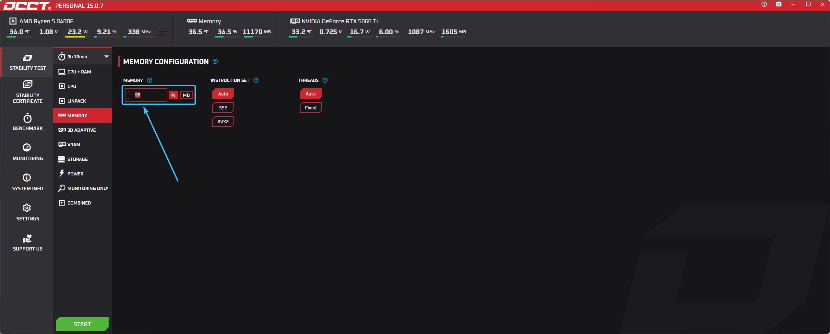This screenshot has height=334, width=830.
Task: Open the Settings gear icon
Action: tap(27, 208)
